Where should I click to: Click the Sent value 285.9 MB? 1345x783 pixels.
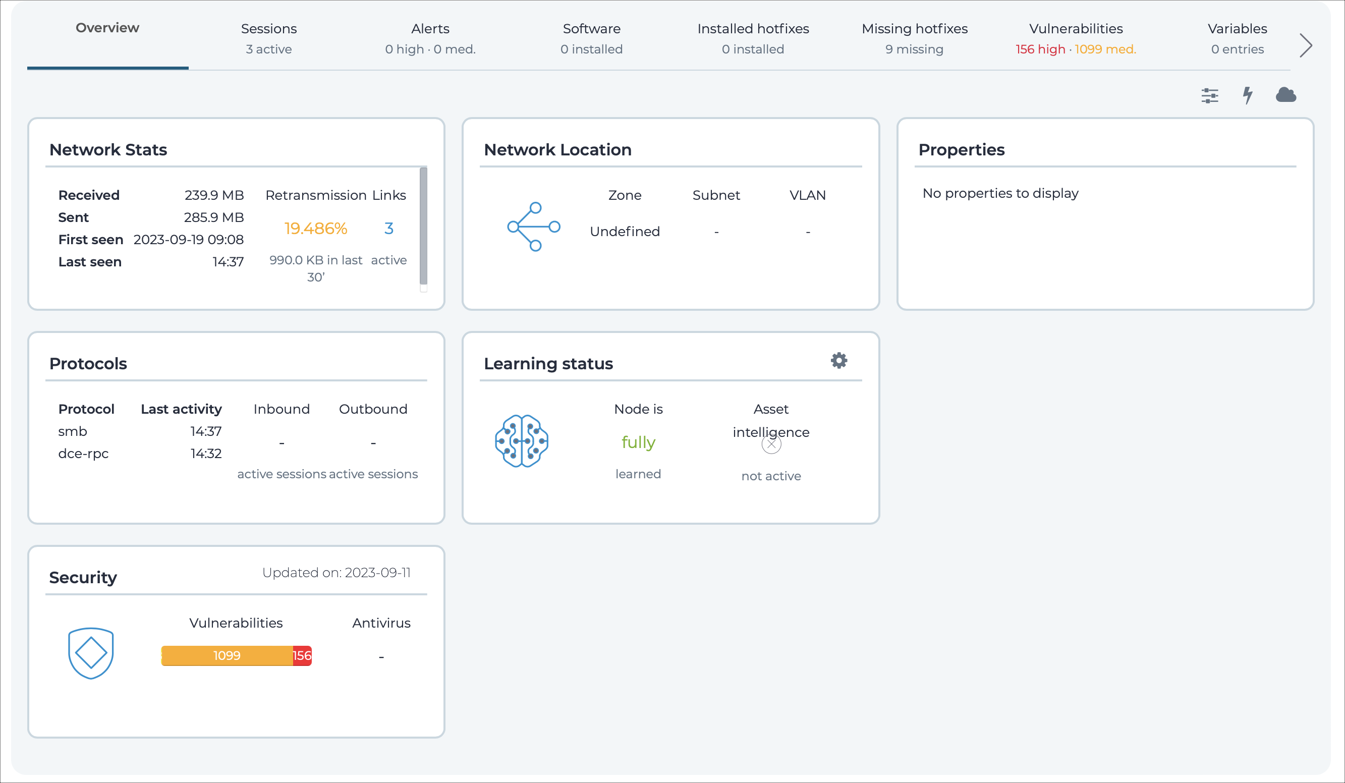[x=213, y=217]
